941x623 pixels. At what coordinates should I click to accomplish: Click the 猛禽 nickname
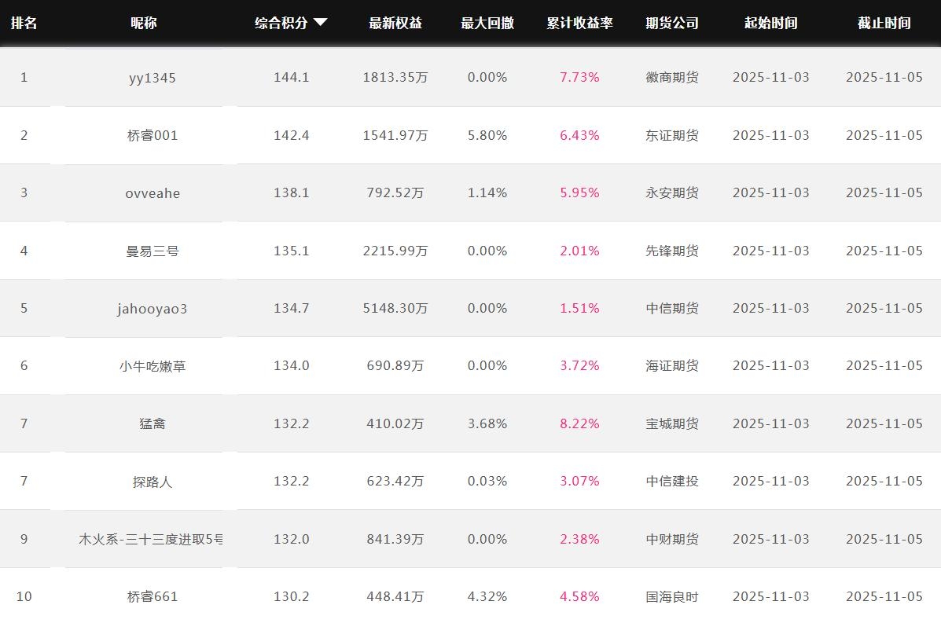coord(153,424)
